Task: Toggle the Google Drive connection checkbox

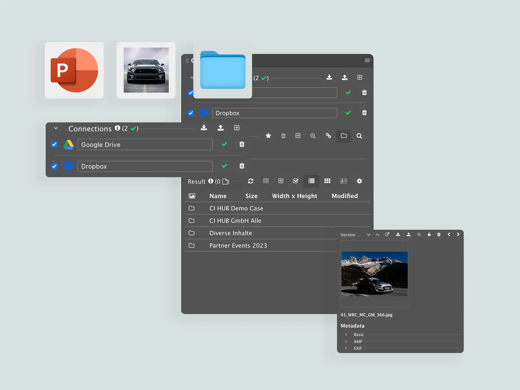Action: [x=54, y=144]
